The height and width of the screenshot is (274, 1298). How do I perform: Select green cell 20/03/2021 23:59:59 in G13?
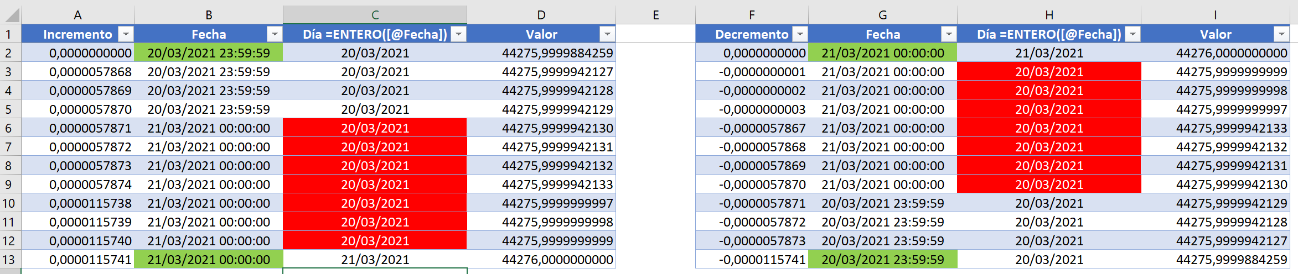[x=883, y=260]
